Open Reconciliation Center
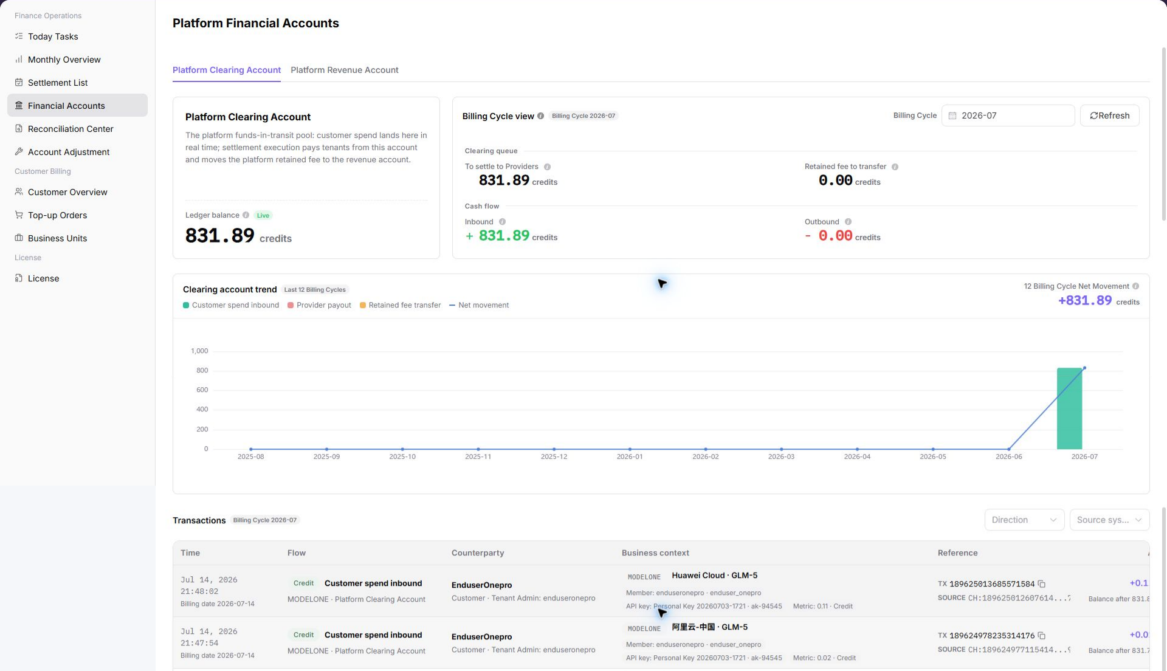 [x=77, y=129]
